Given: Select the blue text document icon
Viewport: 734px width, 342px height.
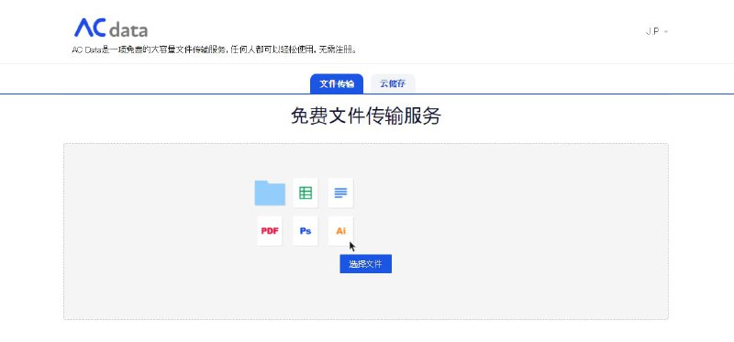Looking at the screenshot, I should click(x=340, y=193).
